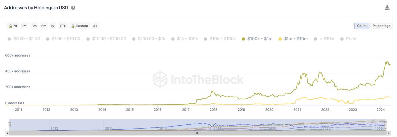Screen dimensions: 397x137
Task: Set time range to 1y
Action: [x=52, y=26]
